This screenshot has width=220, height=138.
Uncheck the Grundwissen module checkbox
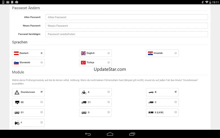(x=42, y=92)
